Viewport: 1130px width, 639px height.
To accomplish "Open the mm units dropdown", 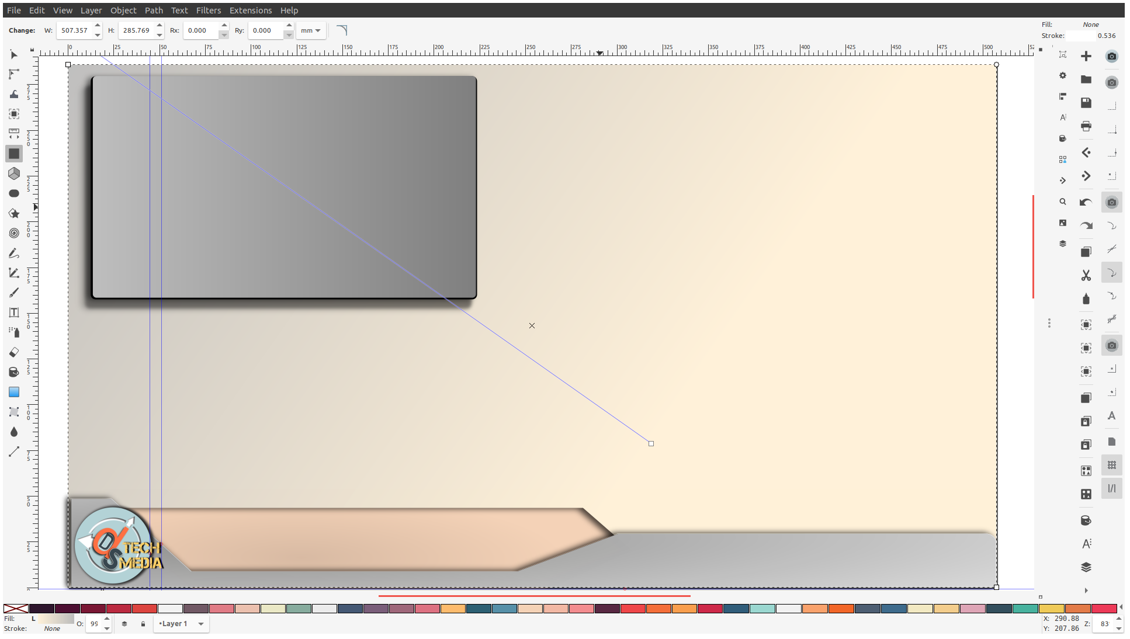I will (x=311, y=30).
